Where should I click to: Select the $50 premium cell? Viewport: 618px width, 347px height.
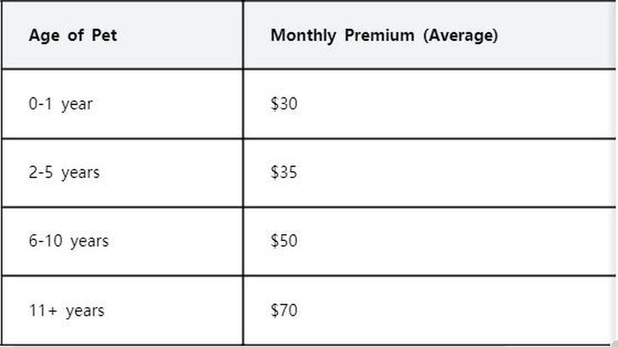click(430, 242)
